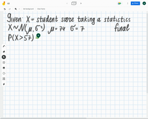This screenshot has height=119, width=148.
Task: Go to the next frame arrow
Action: (x=81, y=3)
